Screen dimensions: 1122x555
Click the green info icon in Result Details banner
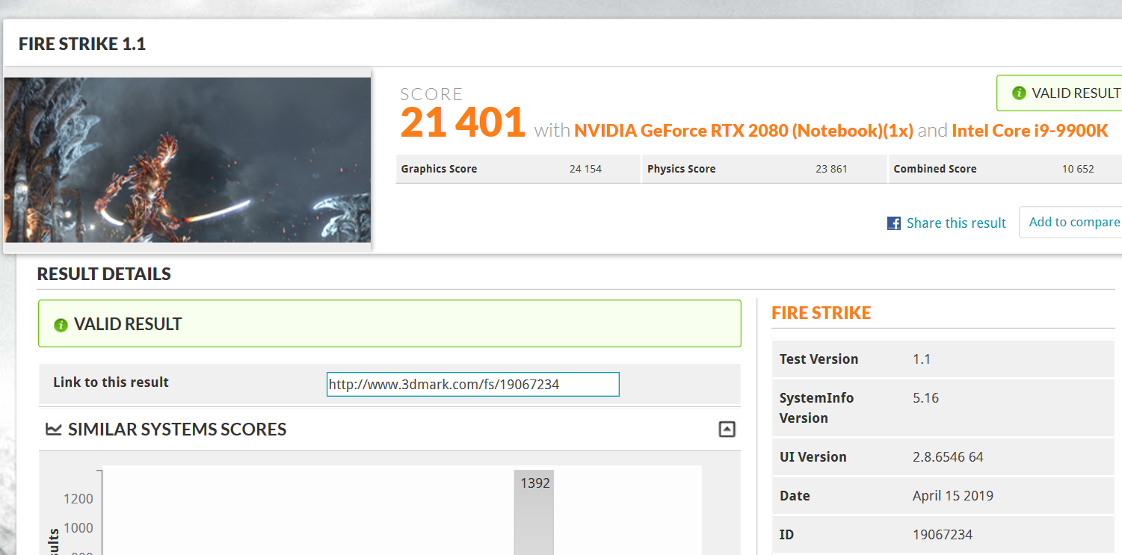pos(61,325)
